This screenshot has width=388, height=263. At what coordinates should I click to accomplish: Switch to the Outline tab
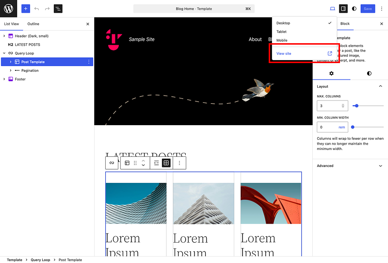point(33,24)
